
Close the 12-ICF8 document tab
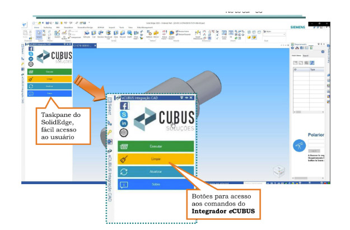[95, 45]
